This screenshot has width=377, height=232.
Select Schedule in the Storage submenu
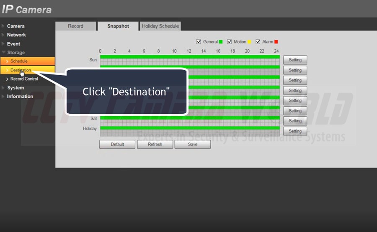click(x=19, y=61)
